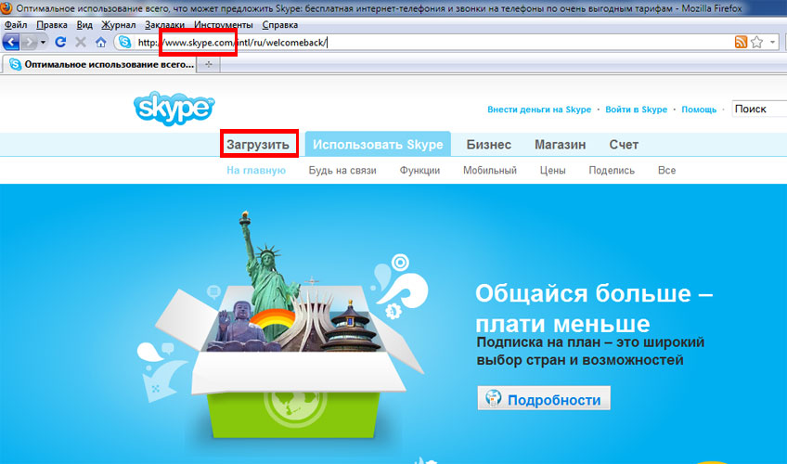Click the Firefox Back arrow button

pyautogui.click(x=11, y=42)
